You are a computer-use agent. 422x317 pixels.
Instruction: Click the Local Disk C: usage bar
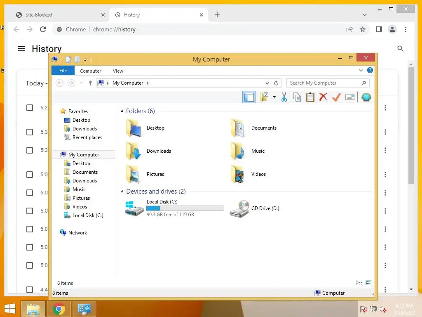pos(185,208)
